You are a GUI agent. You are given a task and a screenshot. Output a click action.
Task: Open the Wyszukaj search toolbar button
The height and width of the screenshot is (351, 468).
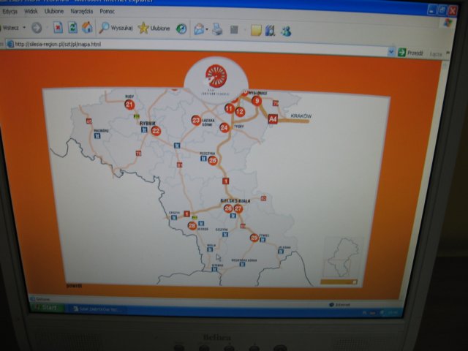tap(116, 28)
